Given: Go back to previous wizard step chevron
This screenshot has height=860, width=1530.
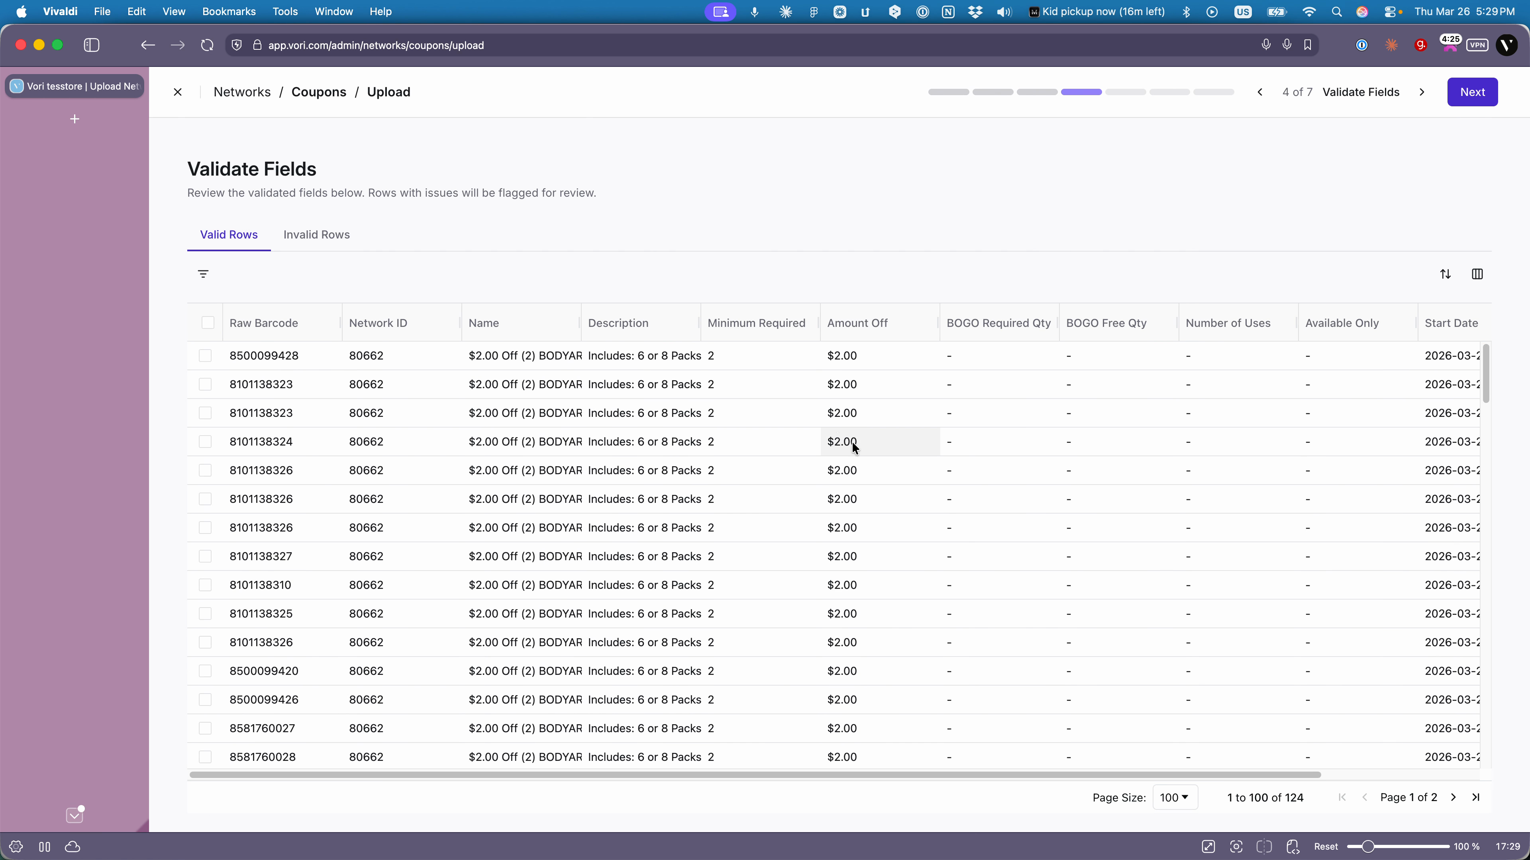Looking at the screenshot, I should coord(1260,92).
